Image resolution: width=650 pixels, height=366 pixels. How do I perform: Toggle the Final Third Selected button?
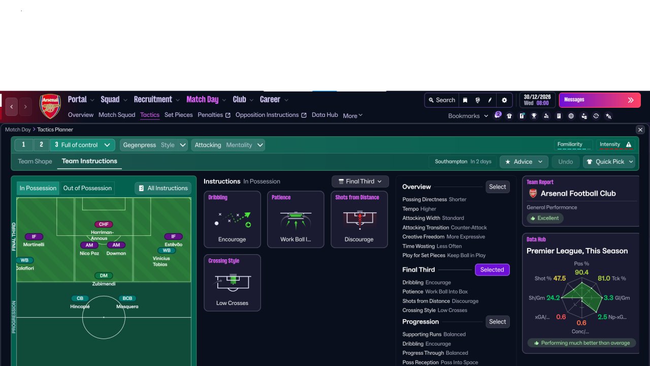click(492, 270)
